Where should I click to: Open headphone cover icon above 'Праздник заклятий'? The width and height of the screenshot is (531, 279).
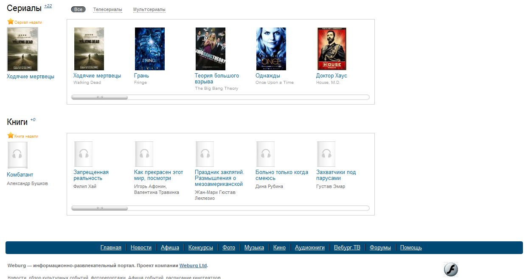click(205, 154)
